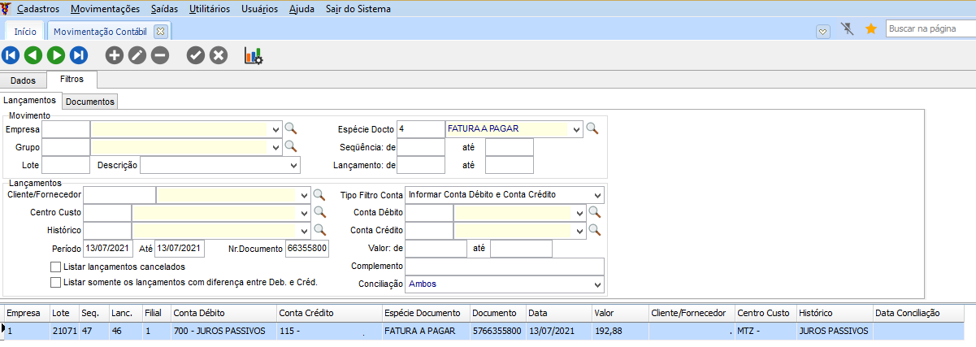The width and height of the screenshot is (976, 347).
Task: Switch to the Documentos tab
Action: point(90,102)
